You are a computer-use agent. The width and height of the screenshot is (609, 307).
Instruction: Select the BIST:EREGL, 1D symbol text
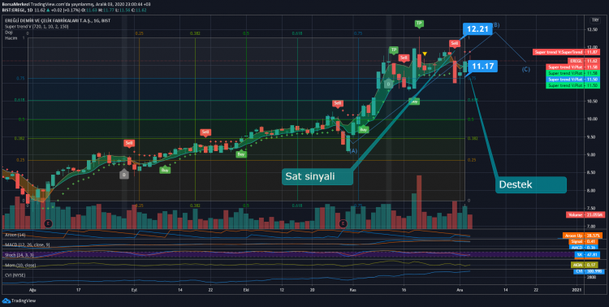19,9
